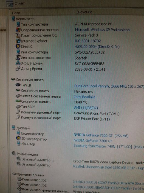
Task: Select the Системная плата field row label
Action: tap(35, 91)
